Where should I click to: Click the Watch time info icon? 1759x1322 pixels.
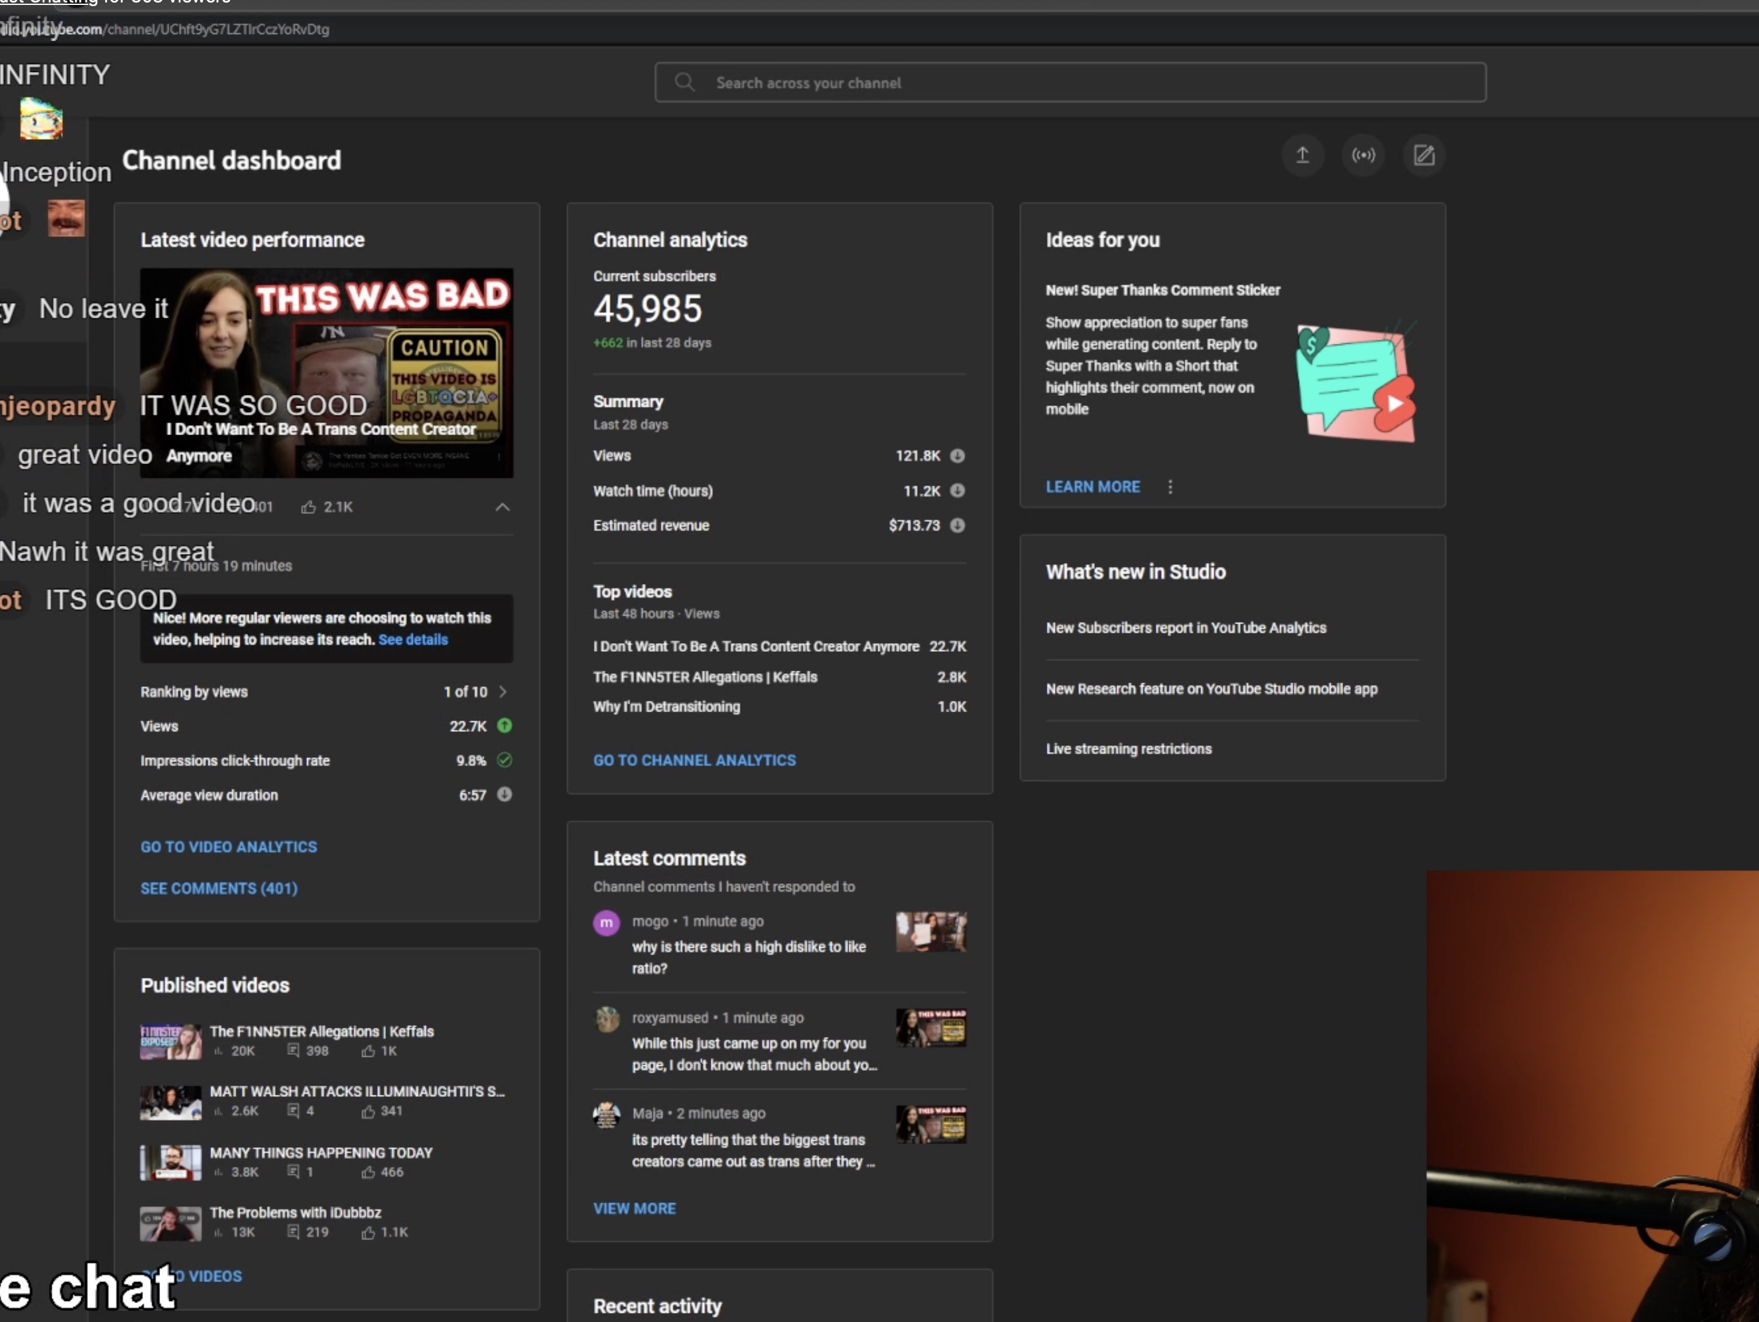coord(958,491)
